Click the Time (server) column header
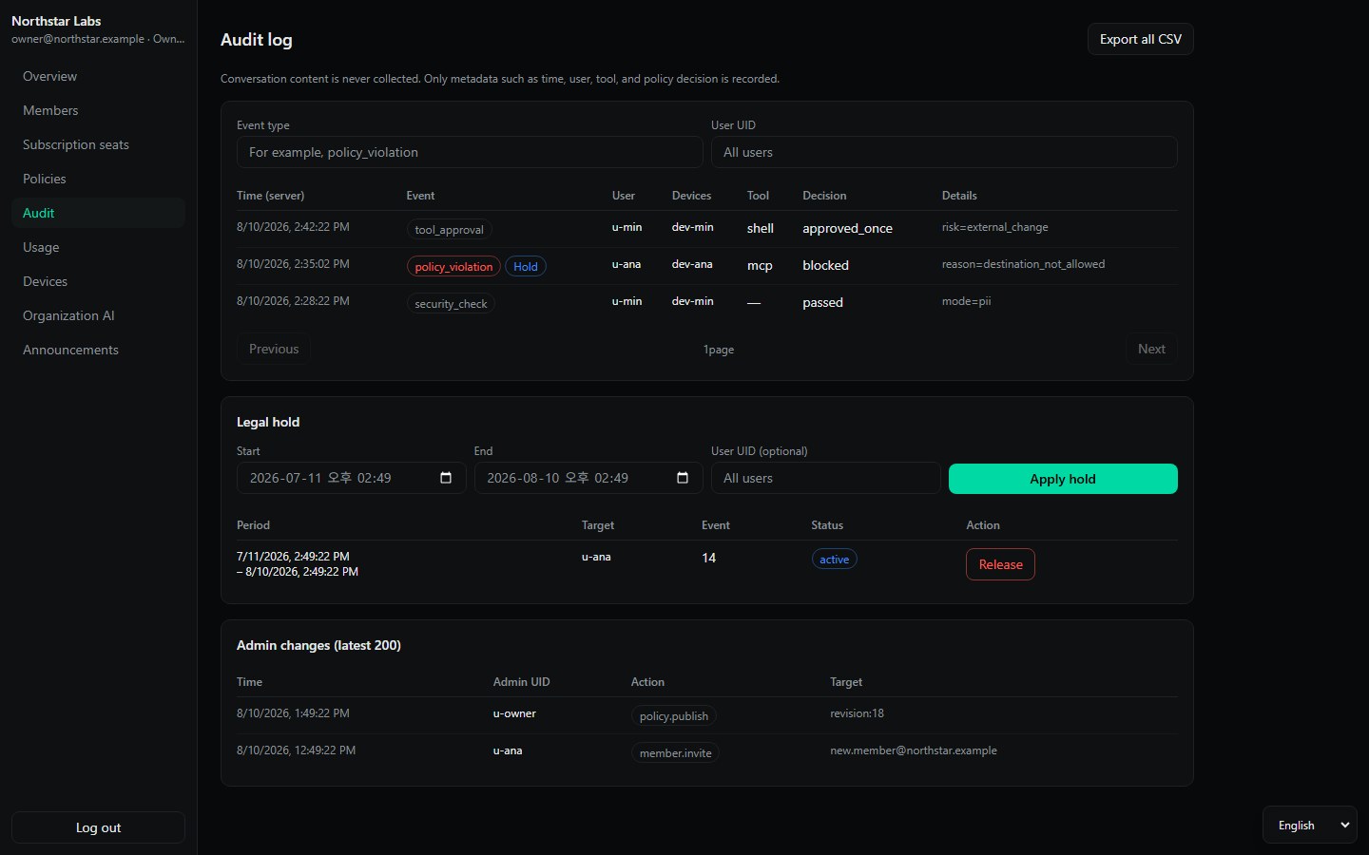 point(270,196)
